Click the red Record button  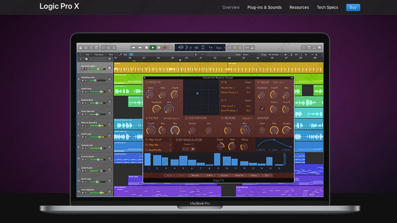pos(165,48)
